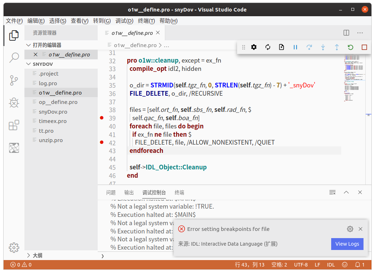This screenshot has height=273, width=375.
Task: Switch to the Output panel tab
Action: click(x=129, y=192)
